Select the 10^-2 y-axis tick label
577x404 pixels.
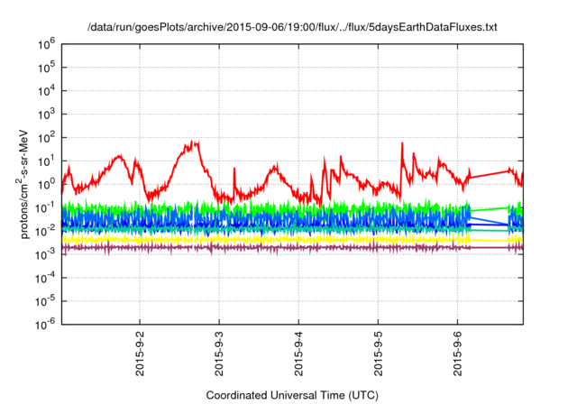point(46,231)
